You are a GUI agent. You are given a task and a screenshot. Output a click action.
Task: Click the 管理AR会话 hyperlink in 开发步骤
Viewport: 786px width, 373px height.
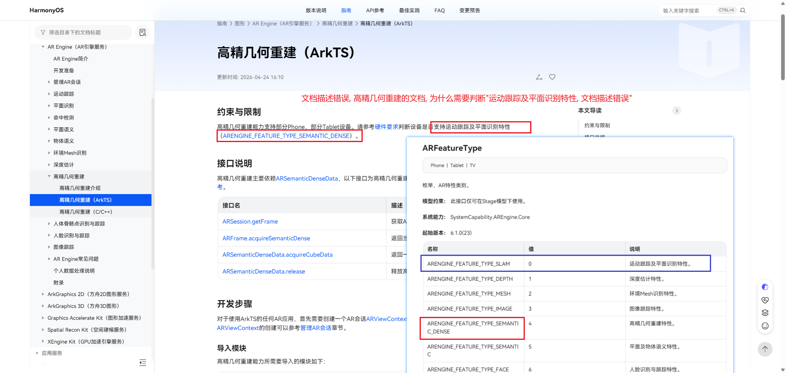click(x=316, y=328)
